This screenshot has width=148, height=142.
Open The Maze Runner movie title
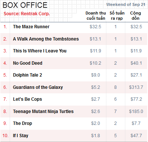31,27
